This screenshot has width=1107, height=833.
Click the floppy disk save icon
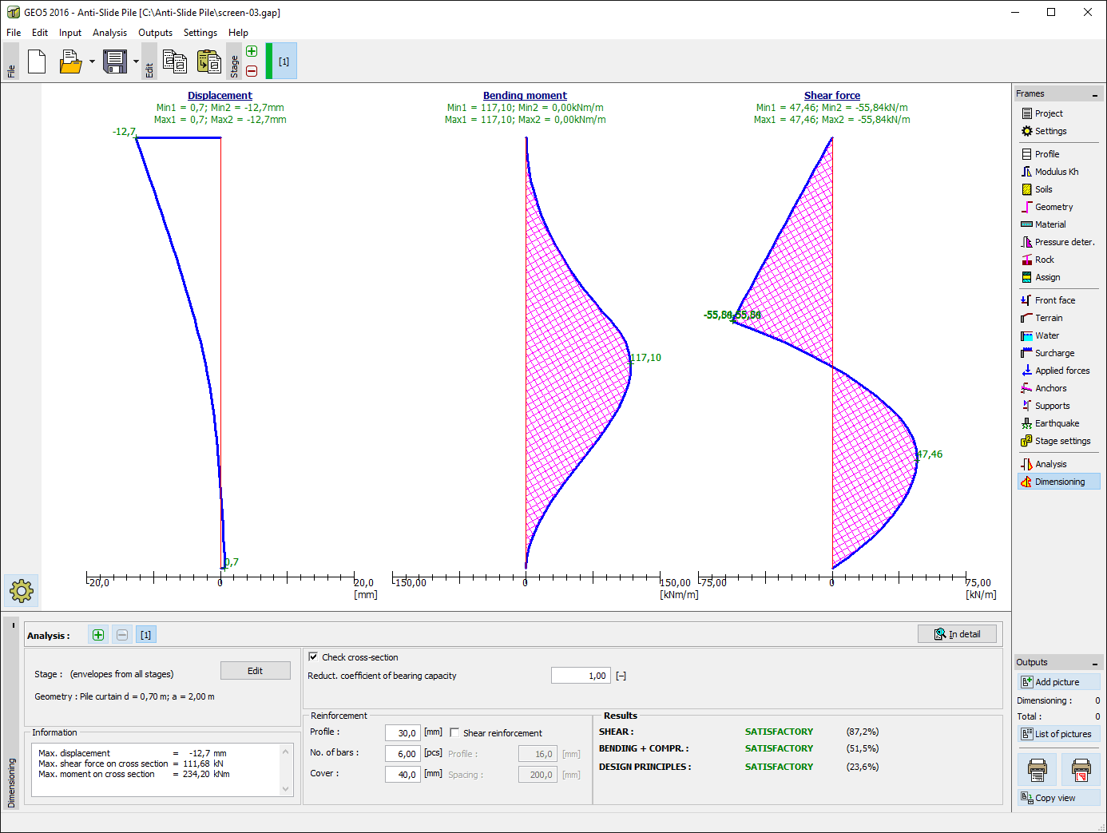coord(115,61)
